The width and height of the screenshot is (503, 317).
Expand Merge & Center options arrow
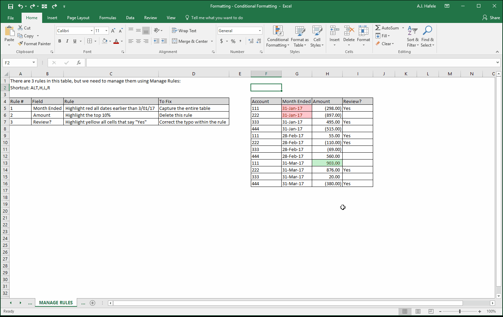pyautogui.click(x=212, y=41)
